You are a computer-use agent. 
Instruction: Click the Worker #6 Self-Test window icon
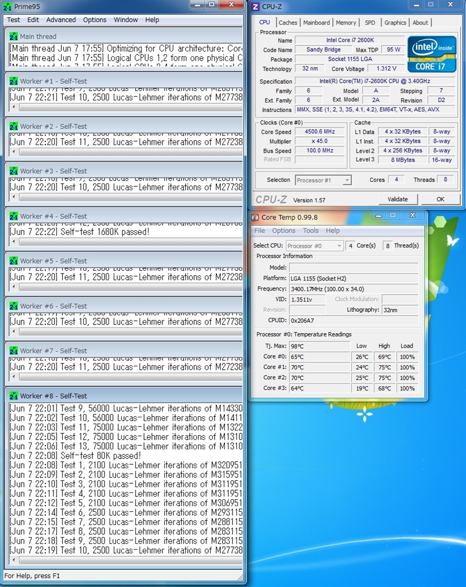[x=13, y=306]
